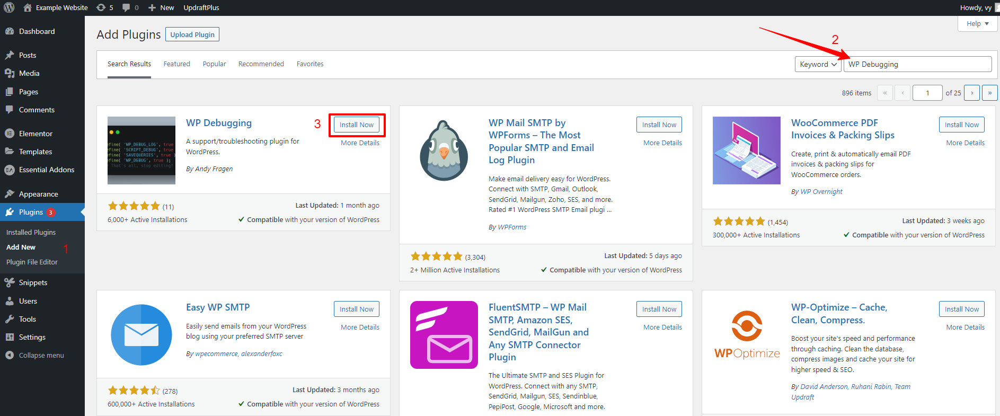Open the WP Debugging plugin title link
Viewport: 1000px width, 416px height.
219,123
